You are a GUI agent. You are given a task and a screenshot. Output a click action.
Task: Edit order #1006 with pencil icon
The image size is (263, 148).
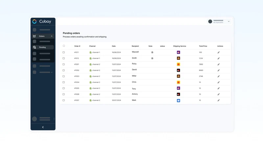point(219,94)
